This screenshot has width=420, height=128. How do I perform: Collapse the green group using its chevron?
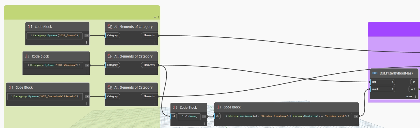155,17
